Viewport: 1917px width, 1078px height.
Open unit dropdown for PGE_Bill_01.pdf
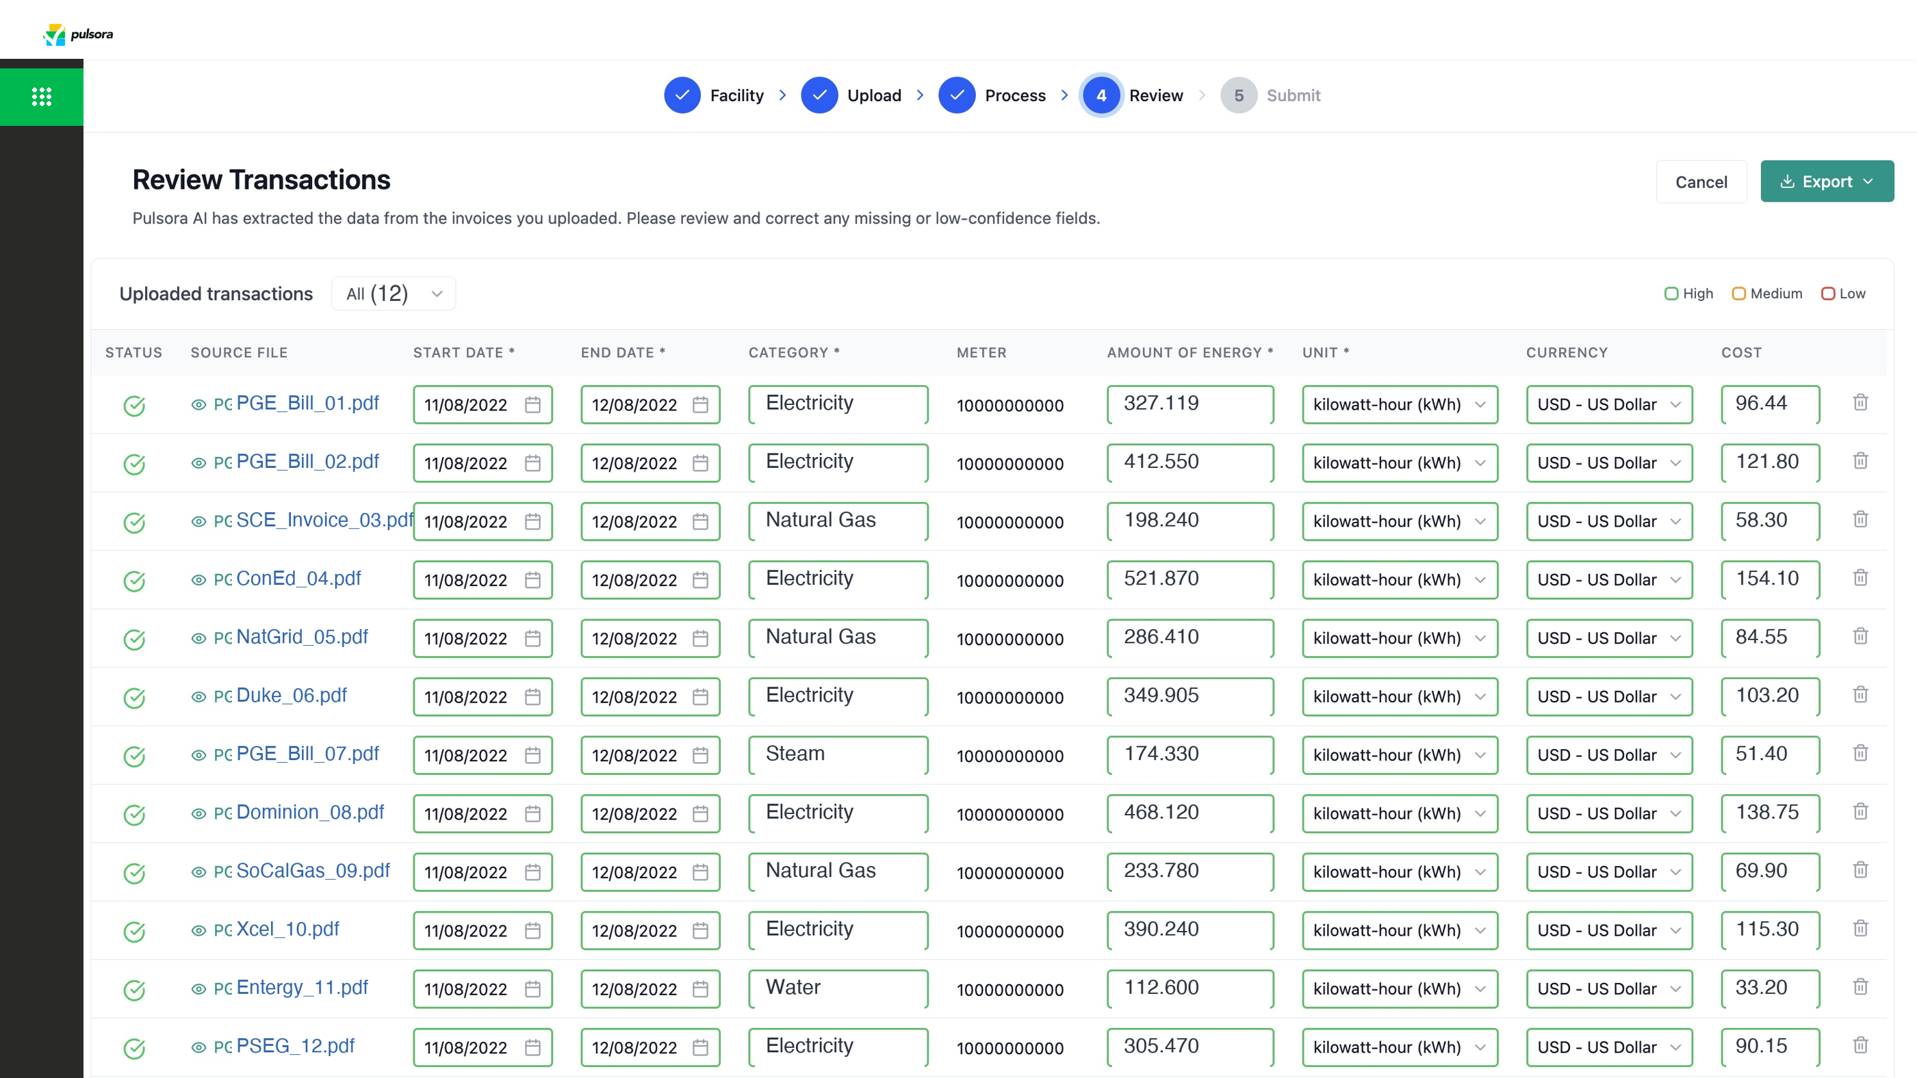coord(1399,405)
